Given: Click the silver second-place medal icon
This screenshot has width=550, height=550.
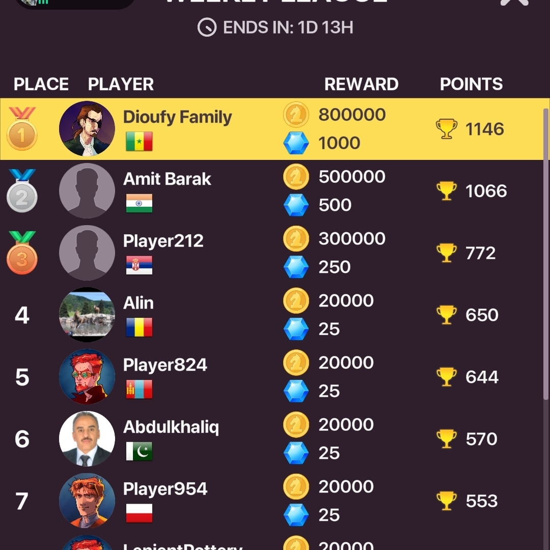Looking at the screenshot, I should 22,191.
